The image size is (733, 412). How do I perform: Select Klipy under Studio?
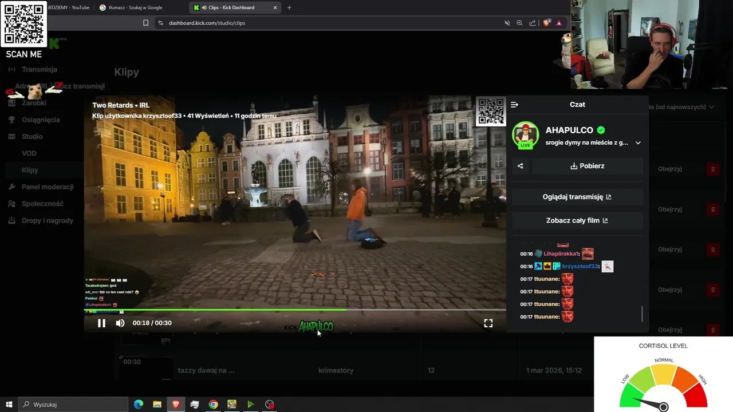click(30, 170)
